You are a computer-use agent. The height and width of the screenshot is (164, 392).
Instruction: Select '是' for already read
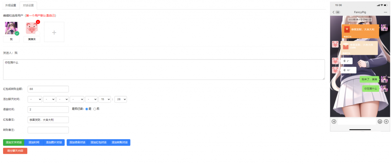(87, 109)
